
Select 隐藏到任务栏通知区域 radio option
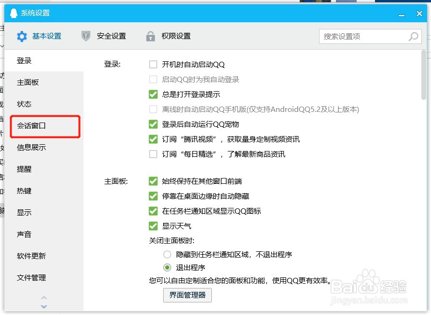167,255
